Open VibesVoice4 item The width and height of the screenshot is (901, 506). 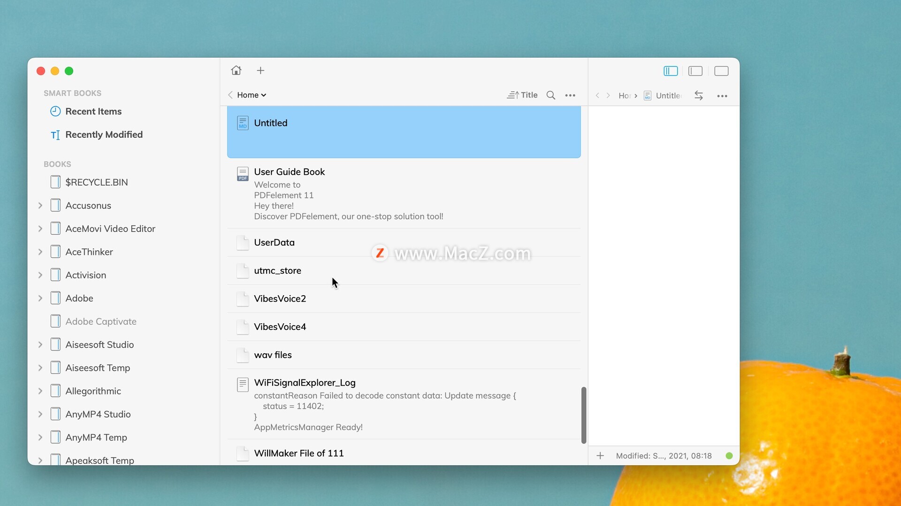point(404,327)
